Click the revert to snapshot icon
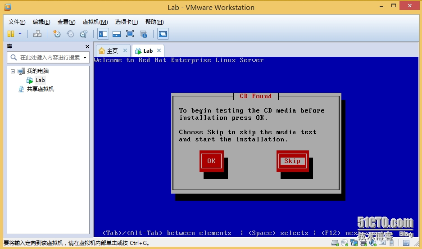Viewport: 422px width, 249px height. [70, 34]
